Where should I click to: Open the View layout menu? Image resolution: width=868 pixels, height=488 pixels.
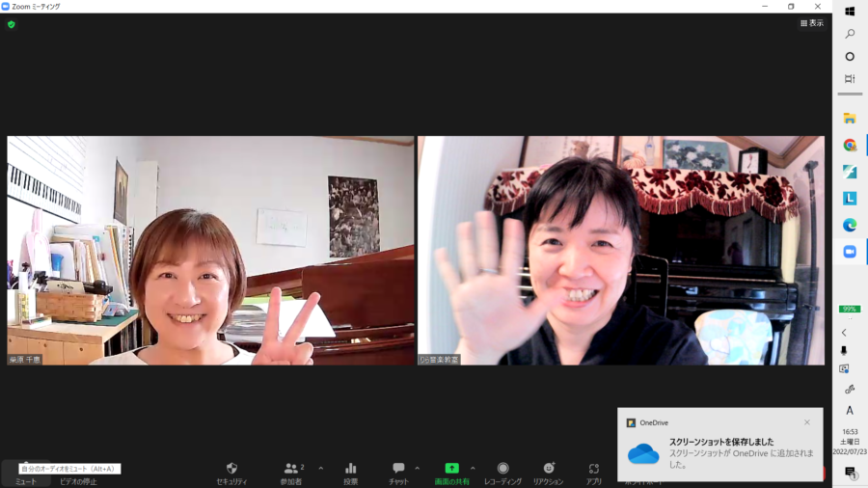point(812,23)
